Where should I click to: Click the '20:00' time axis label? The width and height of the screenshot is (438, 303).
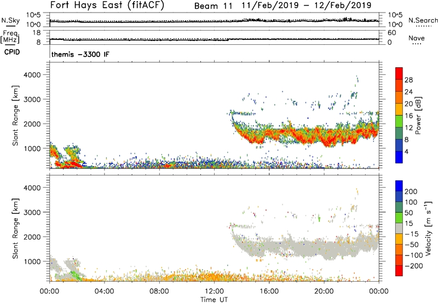point(324,292)
